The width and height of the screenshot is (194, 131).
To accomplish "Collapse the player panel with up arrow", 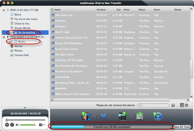I will 25,108.
